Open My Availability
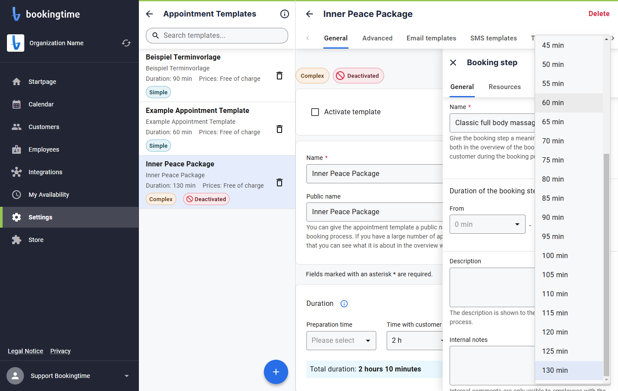The width and height of the screenshot is (618, 391). coord(69,195)
